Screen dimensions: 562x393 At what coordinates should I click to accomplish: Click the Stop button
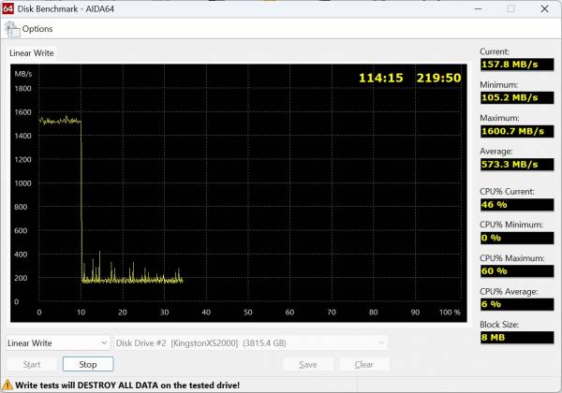(88, 364)
